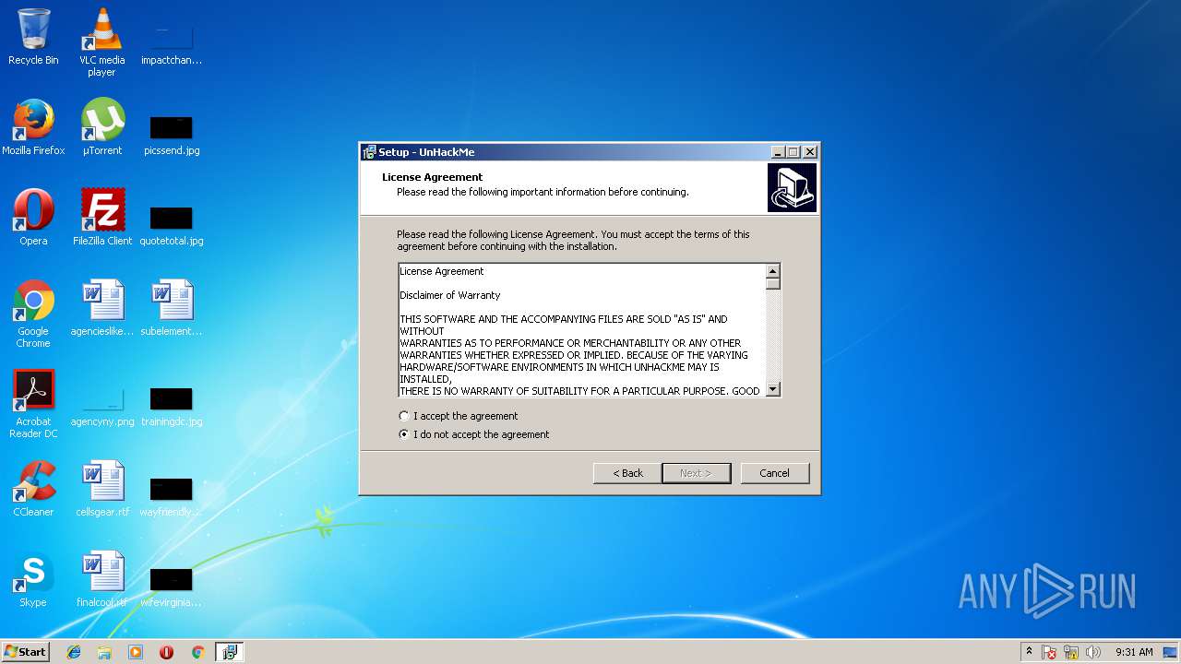Image resolution: width=1181 pixels, height=664 pixels.
Task: Cancel the UnHackMe setup
Action: pos(774,473)
